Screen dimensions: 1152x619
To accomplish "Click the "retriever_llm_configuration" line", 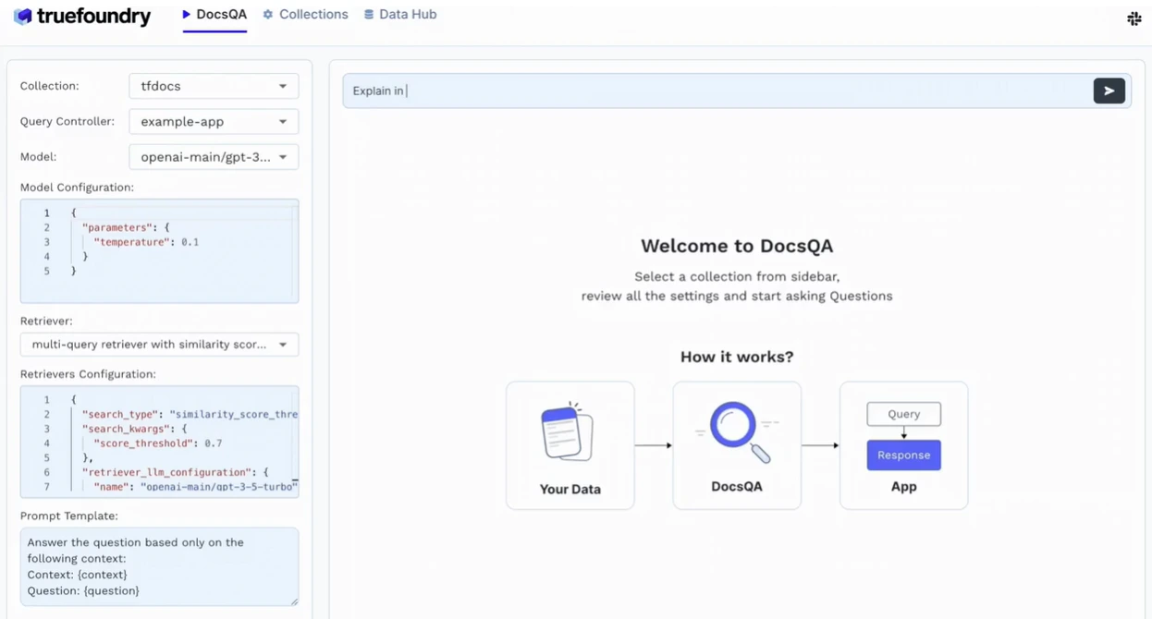I will pyautogui.click(x=175, y=472).
